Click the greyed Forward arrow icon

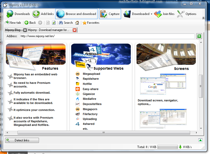pyautogui.click(x=40, y=23)
